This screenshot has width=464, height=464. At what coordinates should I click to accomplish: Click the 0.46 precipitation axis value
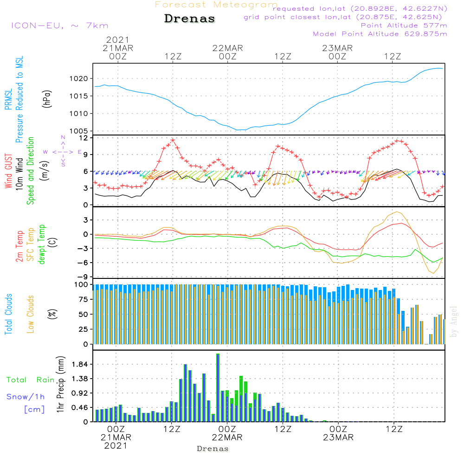tap(80, 408)
